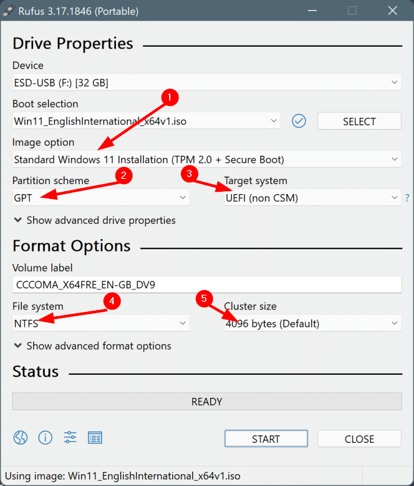Open the About information icon
Image resolution: width=414 pixels, height=486 pixels.
[45, 437]
